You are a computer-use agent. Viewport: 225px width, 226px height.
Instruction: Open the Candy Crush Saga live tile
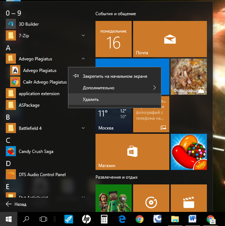[x=188, y=152]
